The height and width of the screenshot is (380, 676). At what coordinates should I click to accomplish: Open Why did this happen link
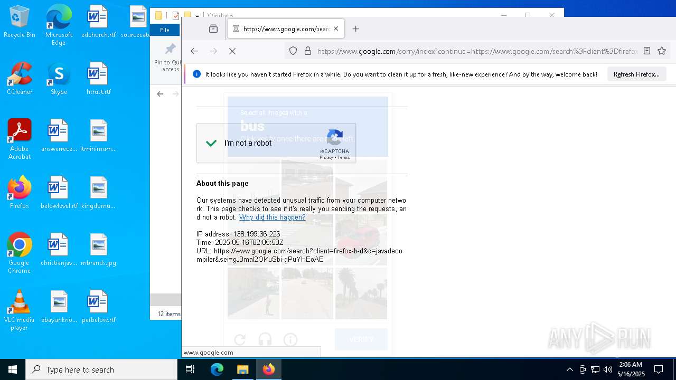pyautogui.click(x=272, y=217)
